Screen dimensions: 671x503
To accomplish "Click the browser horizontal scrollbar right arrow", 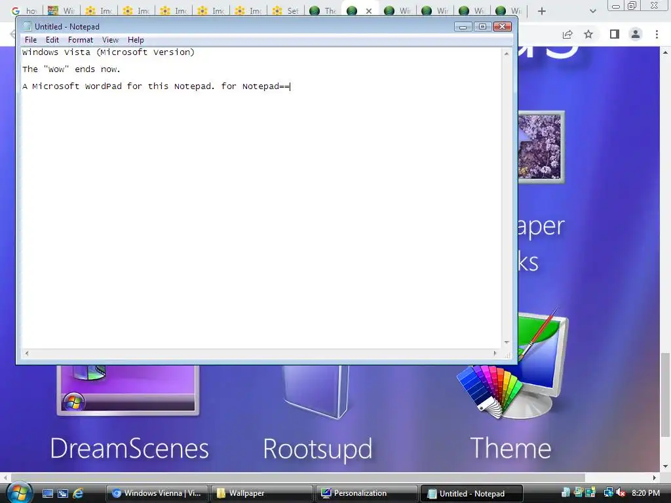I will click(x=655, y=477).
